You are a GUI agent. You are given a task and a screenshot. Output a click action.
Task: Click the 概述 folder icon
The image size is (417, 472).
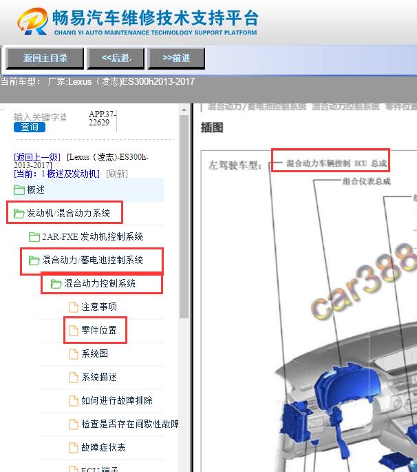pyautogui.click(x=19, y=190)
